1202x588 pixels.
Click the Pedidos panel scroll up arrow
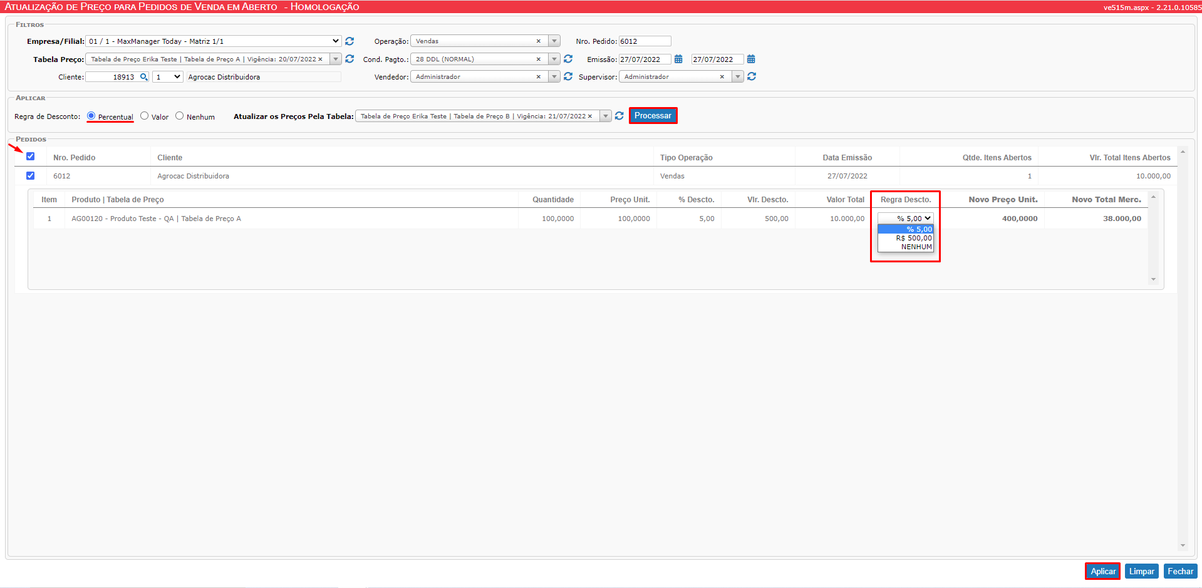1183,152
